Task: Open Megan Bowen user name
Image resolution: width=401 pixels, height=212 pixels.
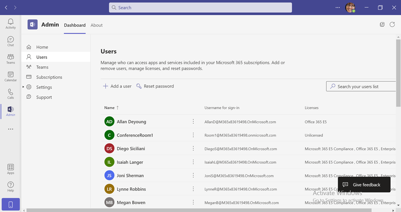Action: (x=131, y=203)
